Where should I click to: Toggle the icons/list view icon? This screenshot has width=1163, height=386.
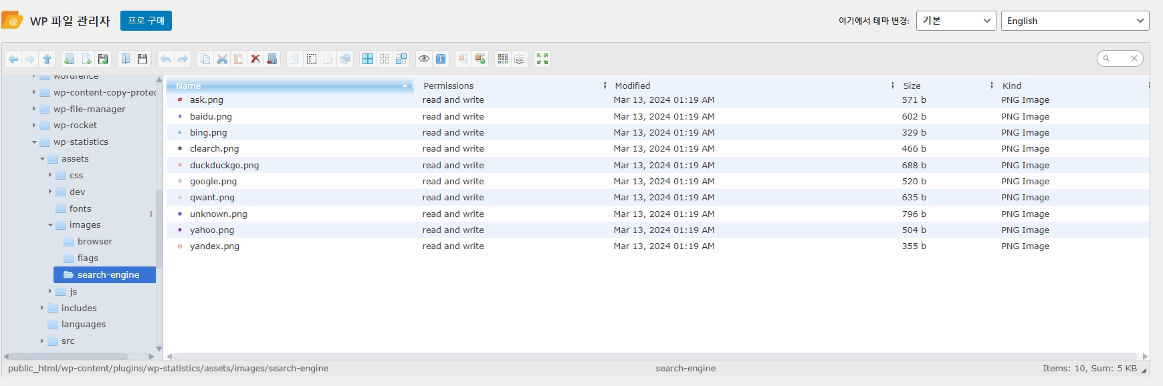(x=503, y=59)
